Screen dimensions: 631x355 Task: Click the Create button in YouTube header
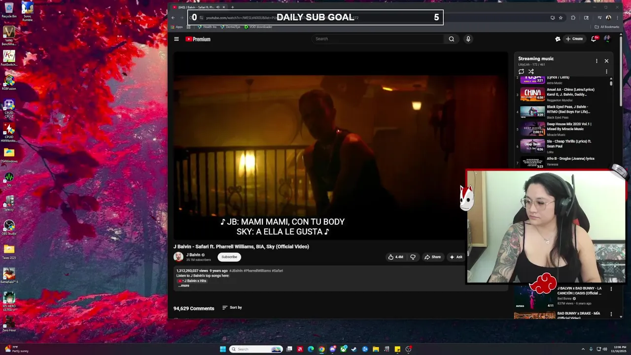574,39
